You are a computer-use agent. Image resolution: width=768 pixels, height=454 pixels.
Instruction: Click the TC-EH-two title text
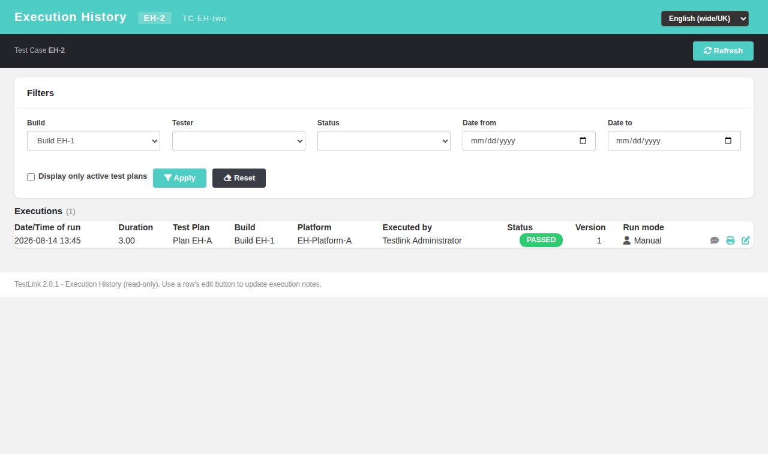tap(205, 18)
